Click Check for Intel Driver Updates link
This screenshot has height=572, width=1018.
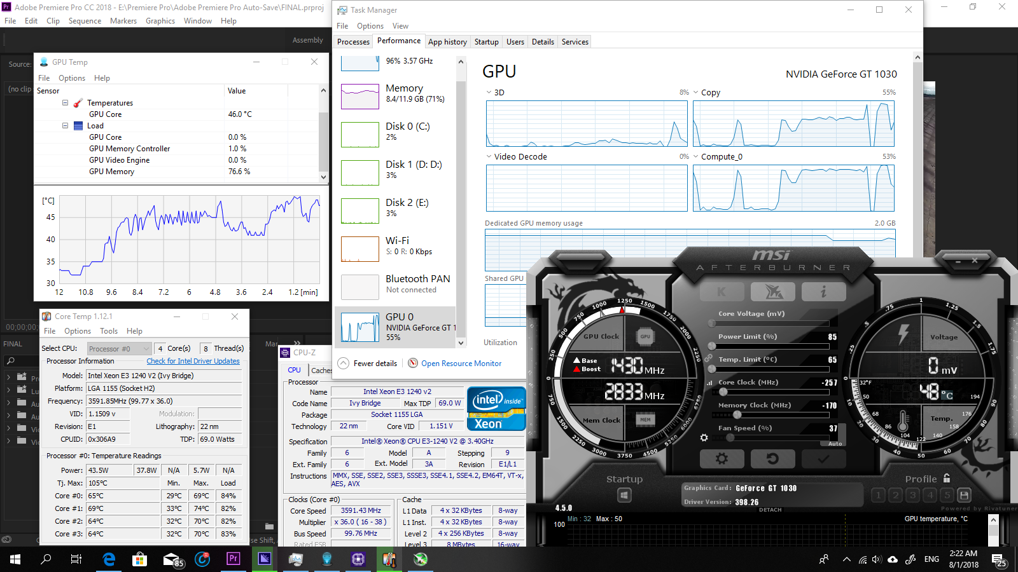(x=193, y=361)
